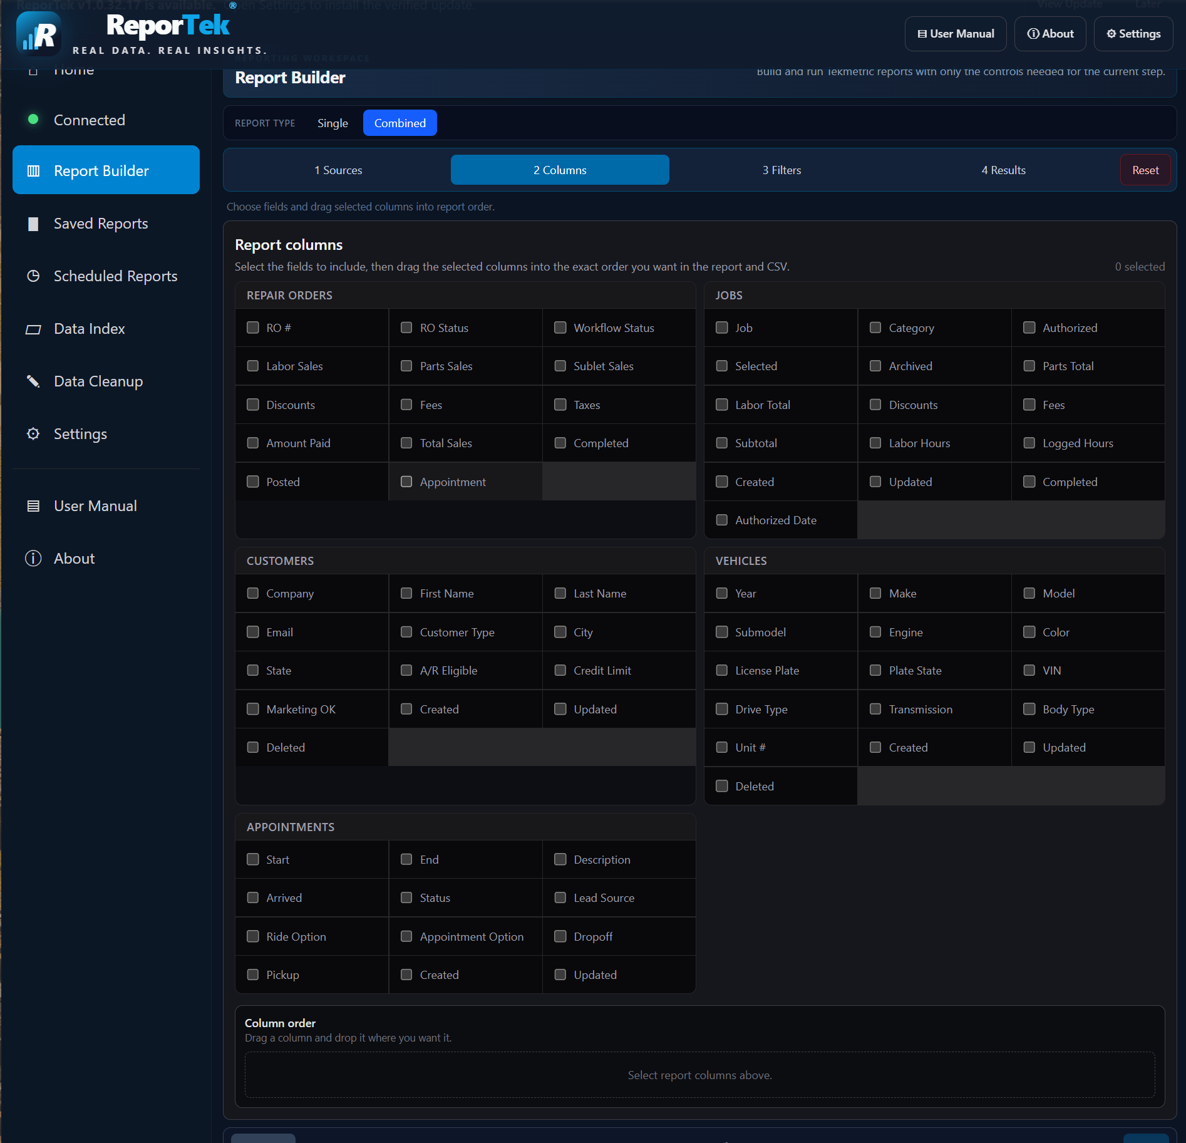Click the Data Cleanup brush icon

pos(33,381)
